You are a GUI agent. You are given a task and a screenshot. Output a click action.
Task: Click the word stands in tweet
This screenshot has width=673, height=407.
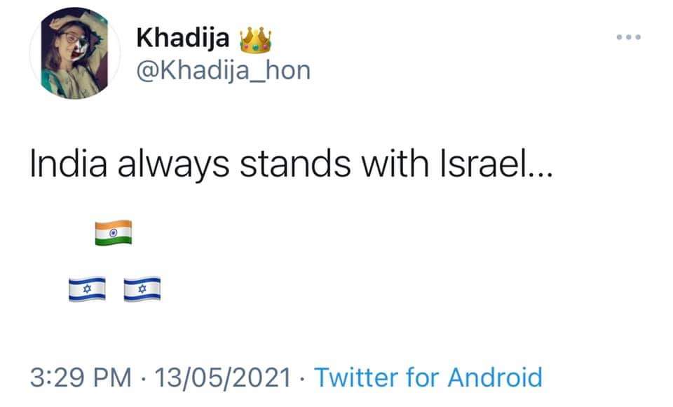(x=295, y=164)
